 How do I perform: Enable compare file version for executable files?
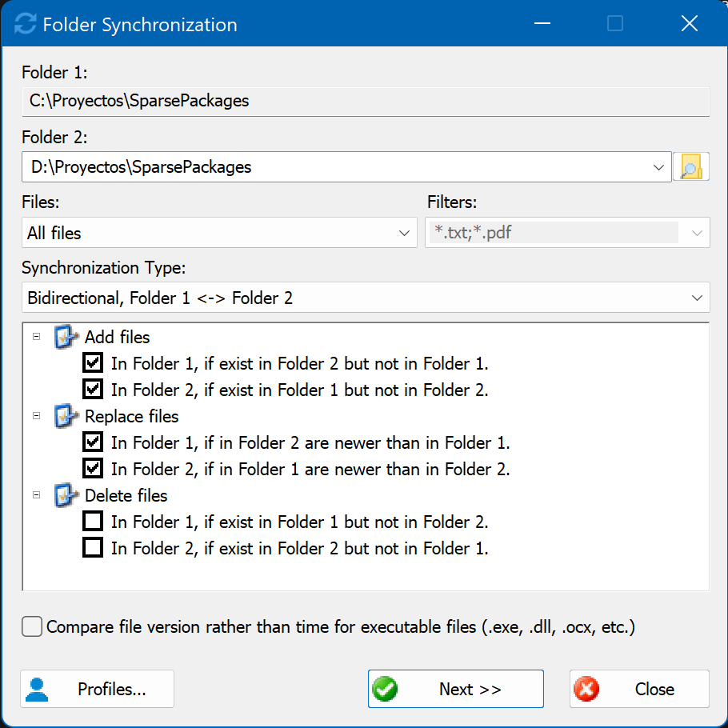coord(32,626)
